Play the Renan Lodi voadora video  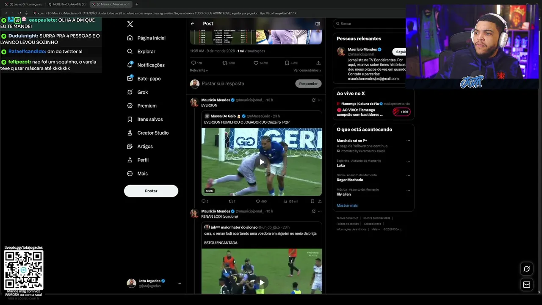[x=262, y=282]
